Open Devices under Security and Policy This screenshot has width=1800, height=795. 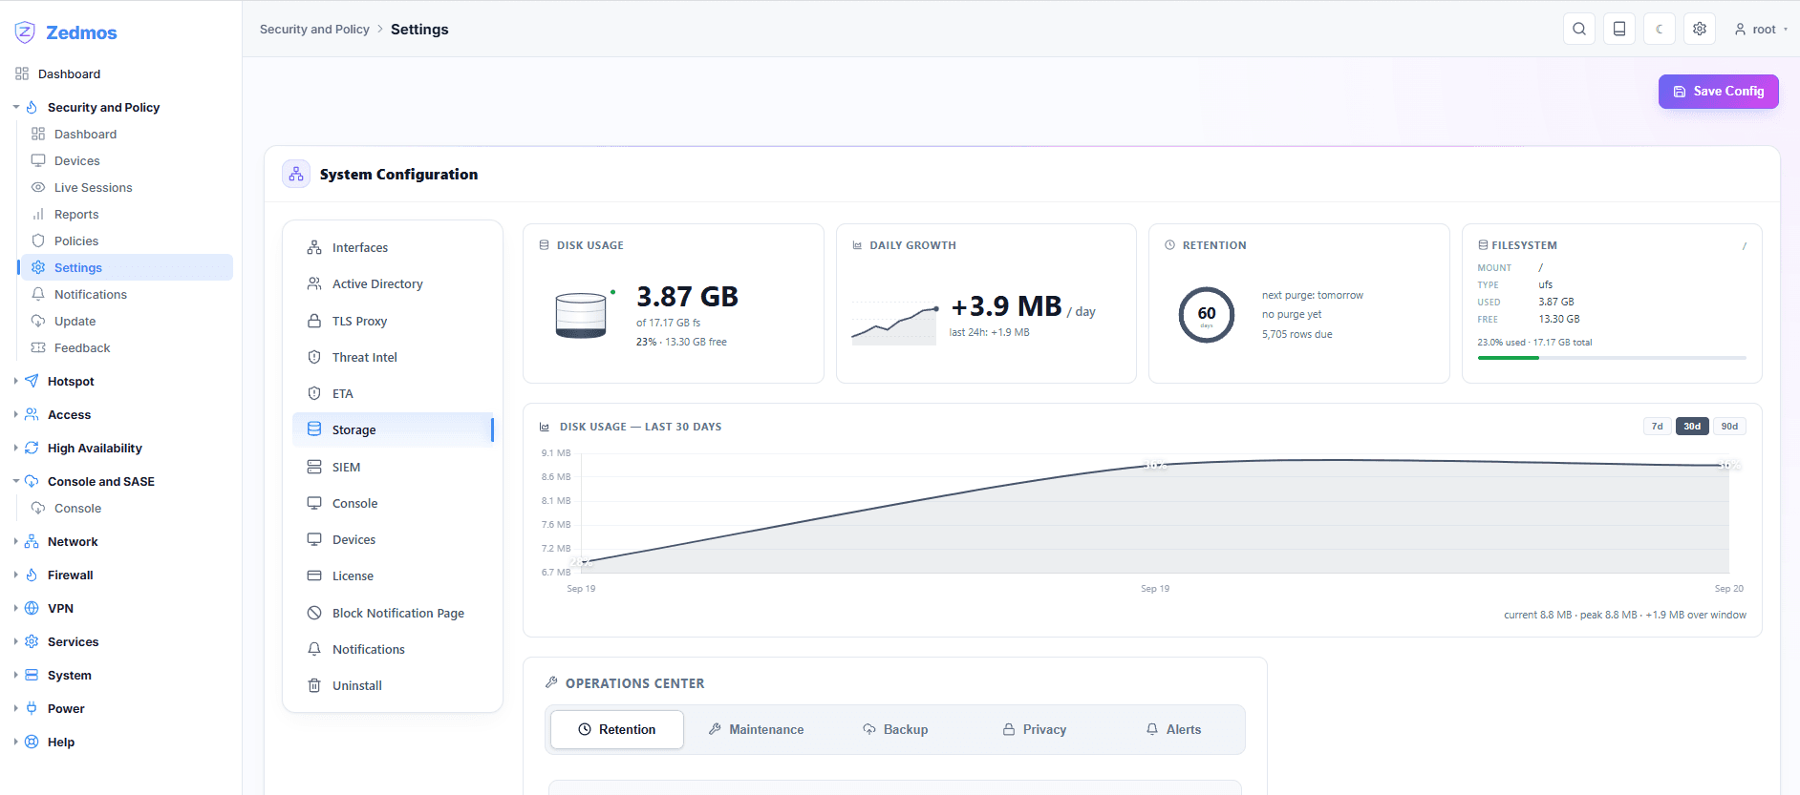coord(76,160)
